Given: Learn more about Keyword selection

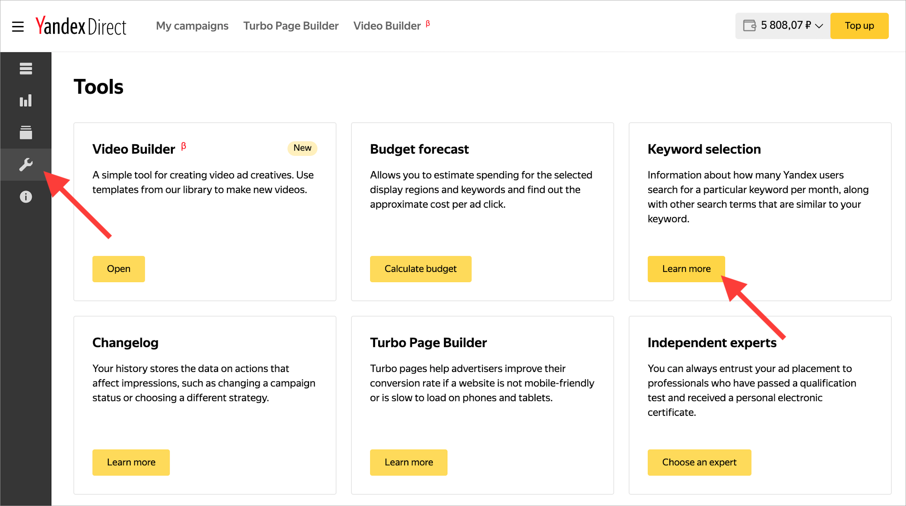Looking at the screenshot, I should click(x=686, y=269).
